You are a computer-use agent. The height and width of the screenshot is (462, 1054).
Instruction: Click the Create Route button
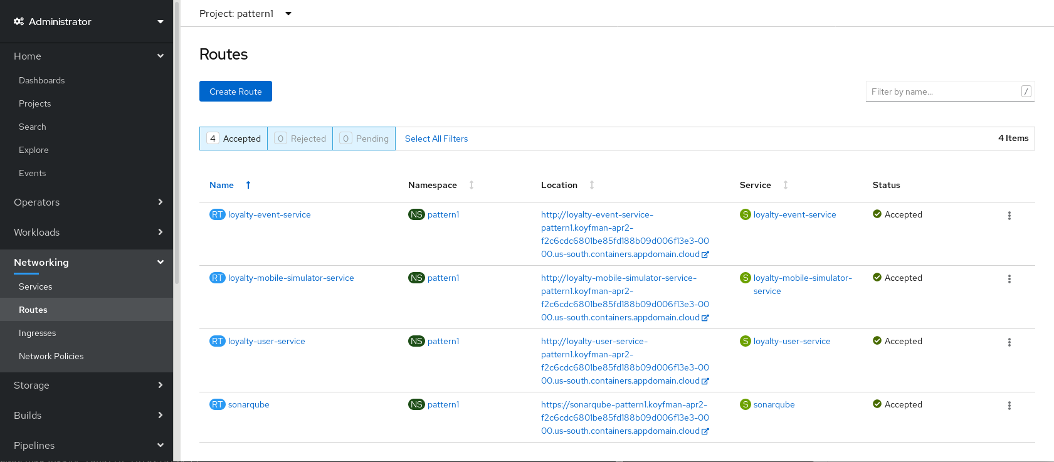coord(236,92)
